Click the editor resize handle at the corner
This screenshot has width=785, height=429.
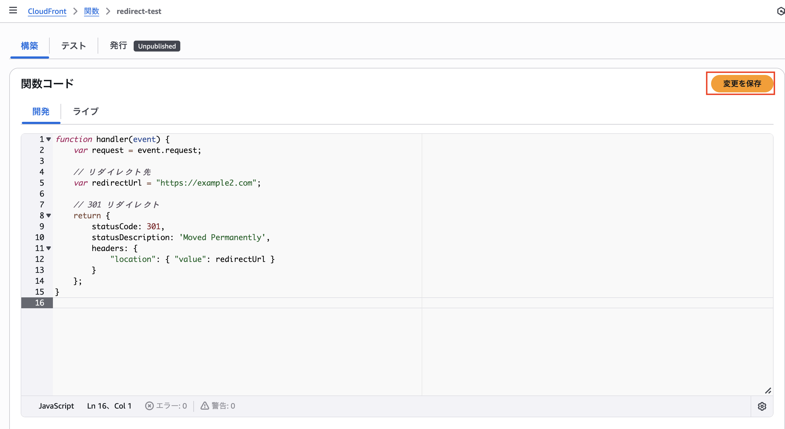768,391
